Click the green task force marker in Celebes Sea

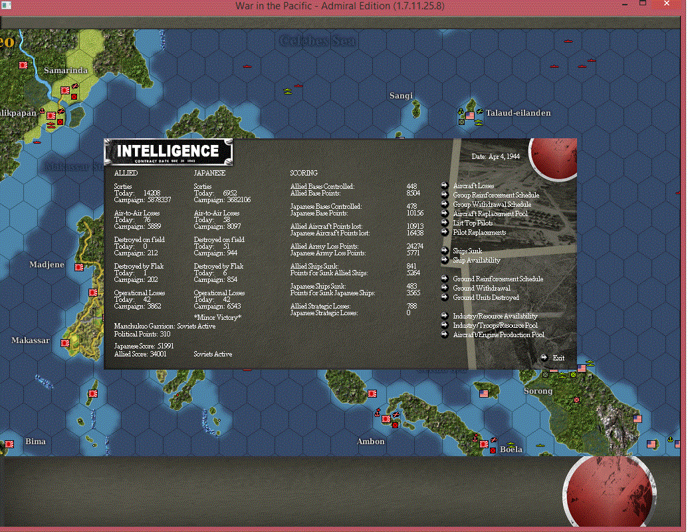coord(288,91)
